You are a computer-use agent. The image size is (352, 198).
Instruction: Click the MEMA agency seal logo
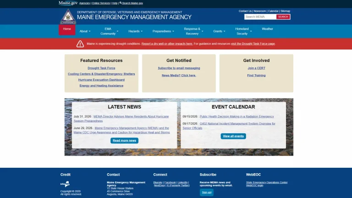pos(68,16)
